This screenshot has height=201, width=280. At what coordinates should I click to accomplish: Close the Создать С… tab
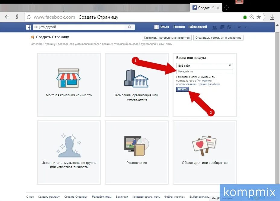(x=218, y=8)
